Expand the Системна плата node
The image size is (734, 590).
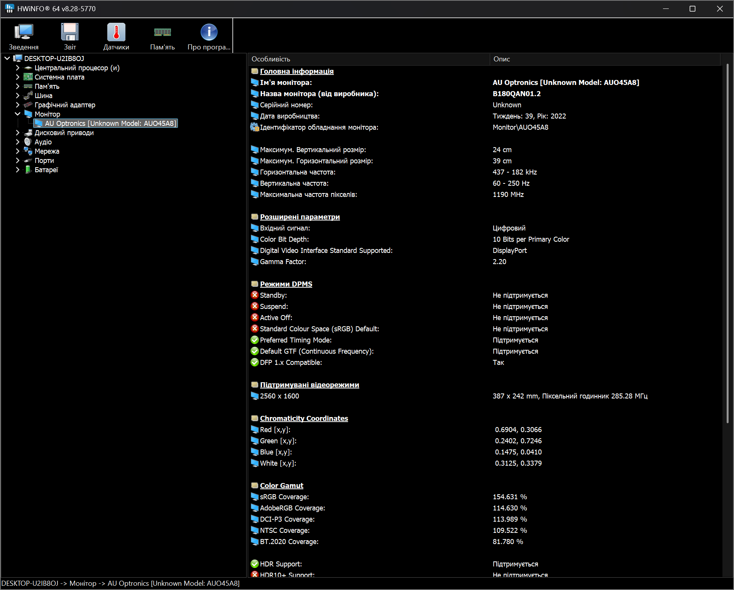click(x=17, y=77)
